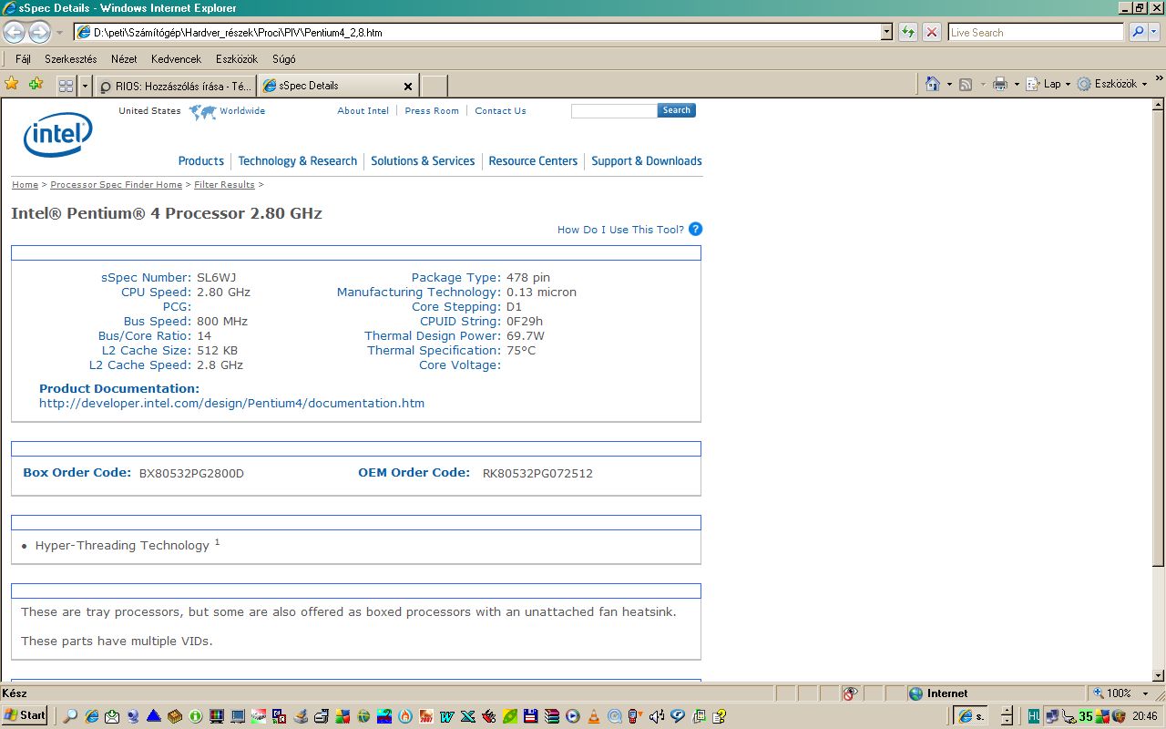Select the sSpec number SL6WJ text
Viewport: 1166px width, 729px height.
217,278
